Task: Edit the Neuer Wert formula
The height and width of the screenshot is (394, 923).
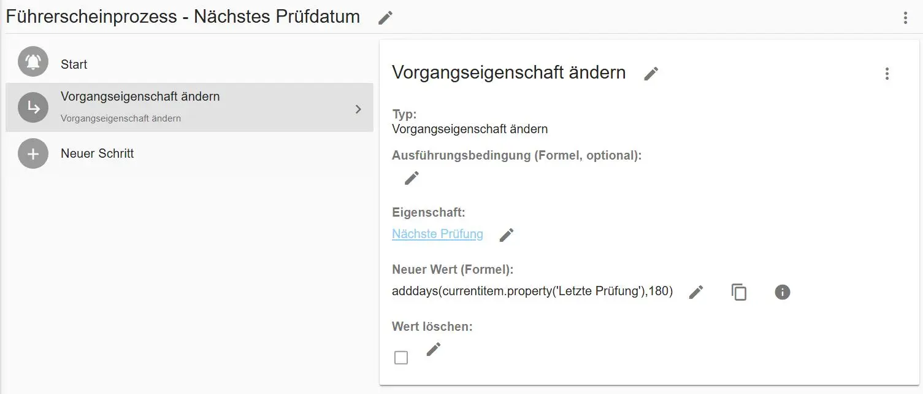Action: [695, 292]
